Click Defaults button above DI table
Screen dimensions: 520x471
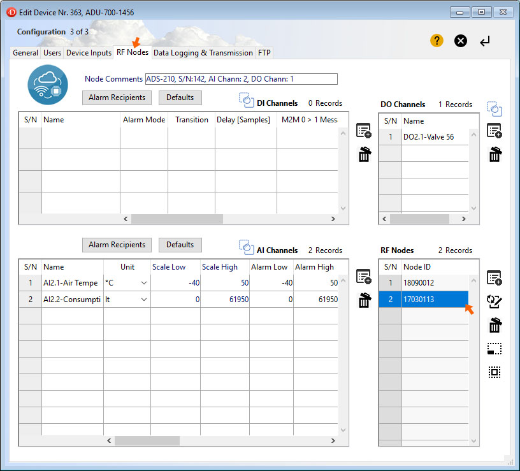coord(180,98)
